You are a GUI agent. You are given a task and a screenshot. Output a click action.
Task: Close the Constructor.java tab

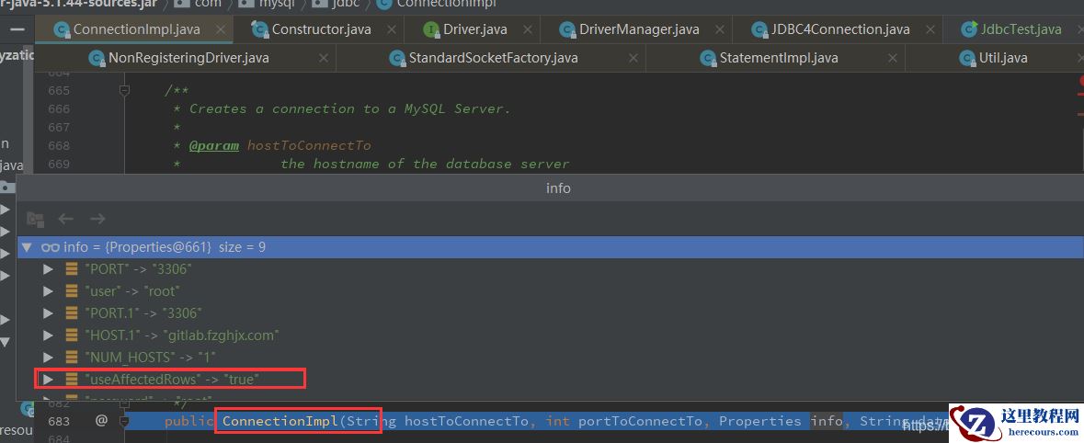[392, 29]
